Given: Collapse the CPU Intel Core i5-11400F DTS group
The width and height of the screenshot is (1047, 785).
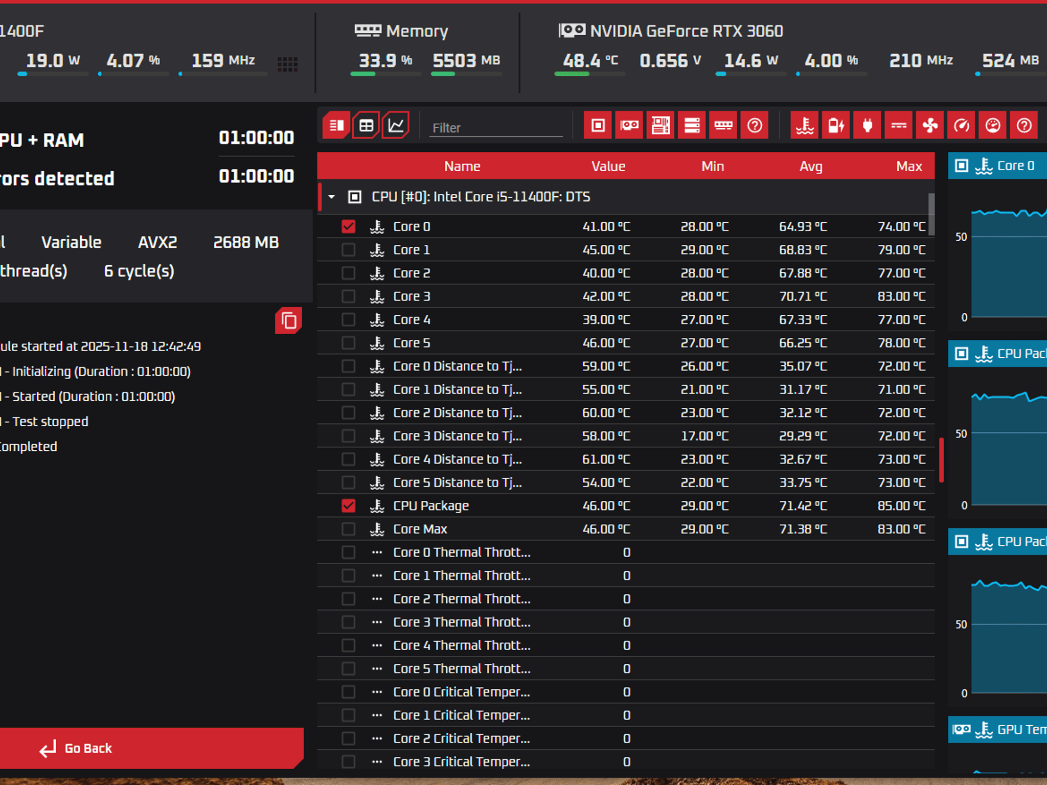Looking at the screenshot, I should coord(332,197).
